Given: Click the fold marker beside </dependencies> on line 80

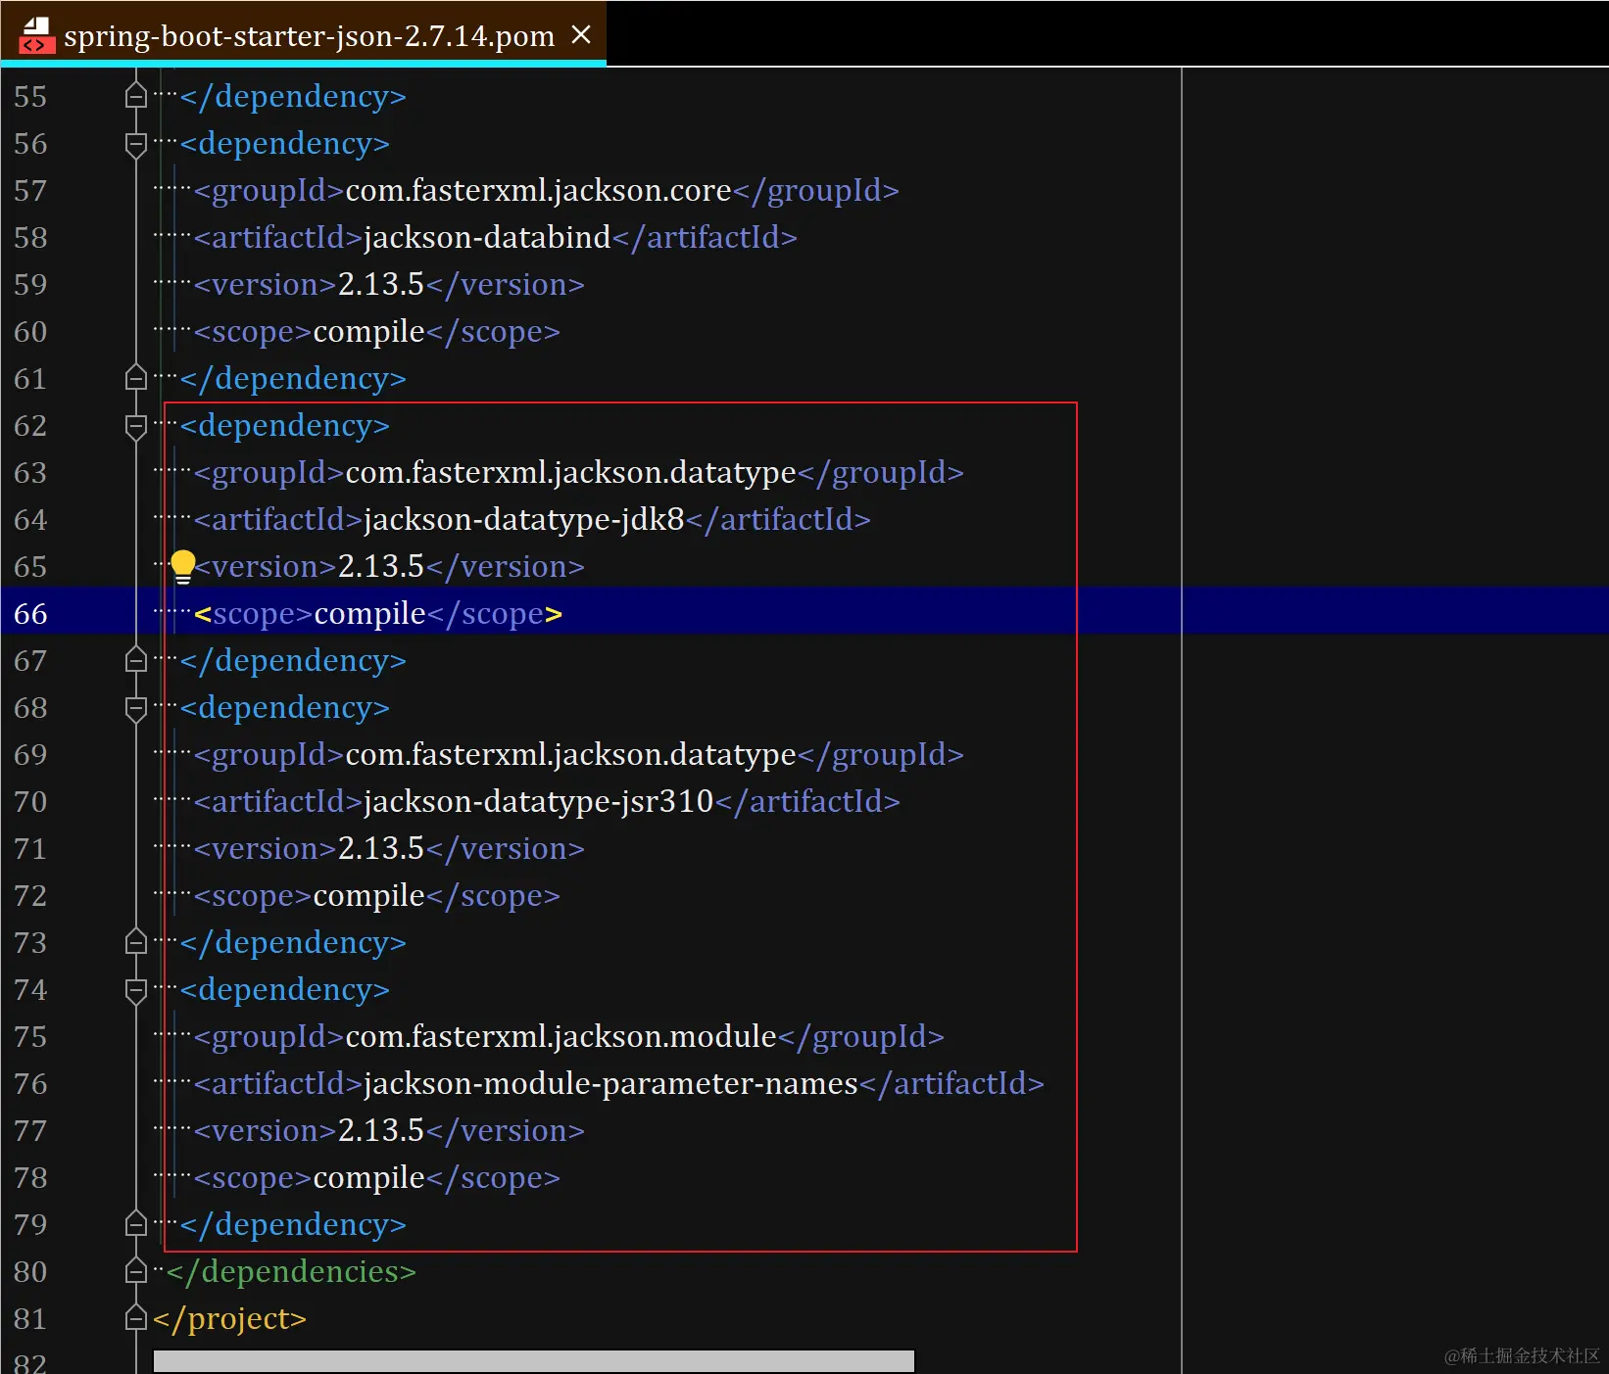Looking at the screenshot, I should point(136,1271).
